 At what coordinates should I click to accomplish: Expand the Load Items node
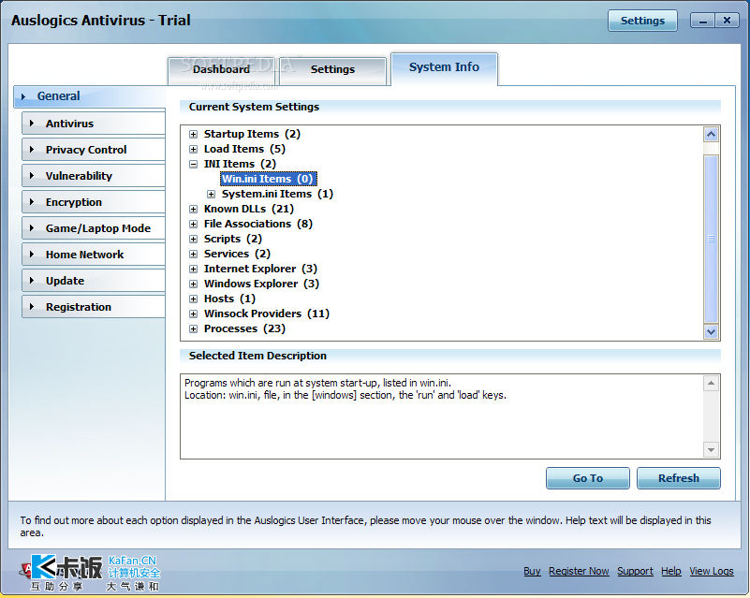[x=193, y=149]
